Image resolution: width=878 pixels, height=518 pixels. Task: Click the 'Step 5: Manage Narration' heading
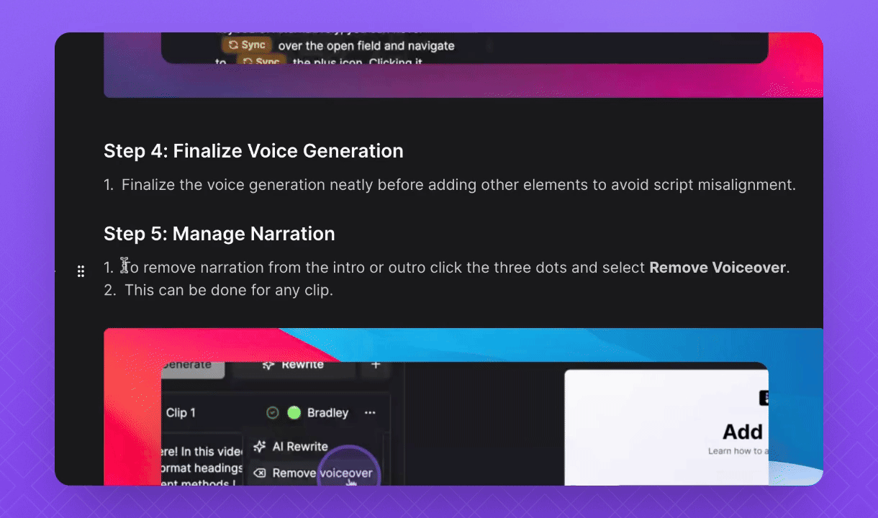(x=219, y=234)
